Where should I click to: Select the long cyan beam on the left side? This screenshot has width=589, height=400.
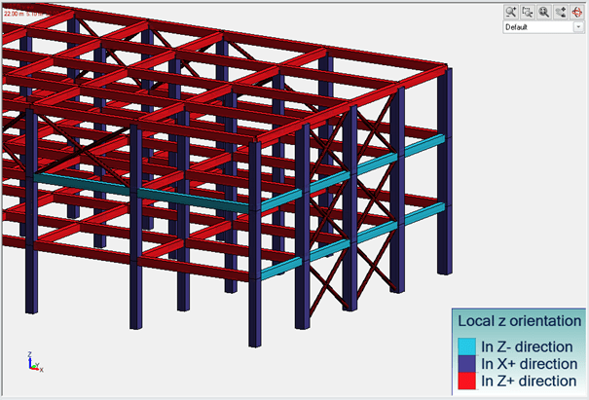(146, 193)
